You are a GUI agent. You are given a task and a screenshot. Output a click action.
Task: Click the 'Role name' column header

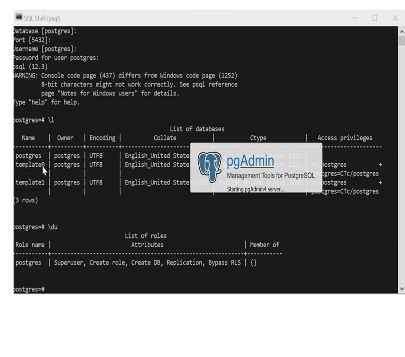pyautogui.click(x=30, y=245)
